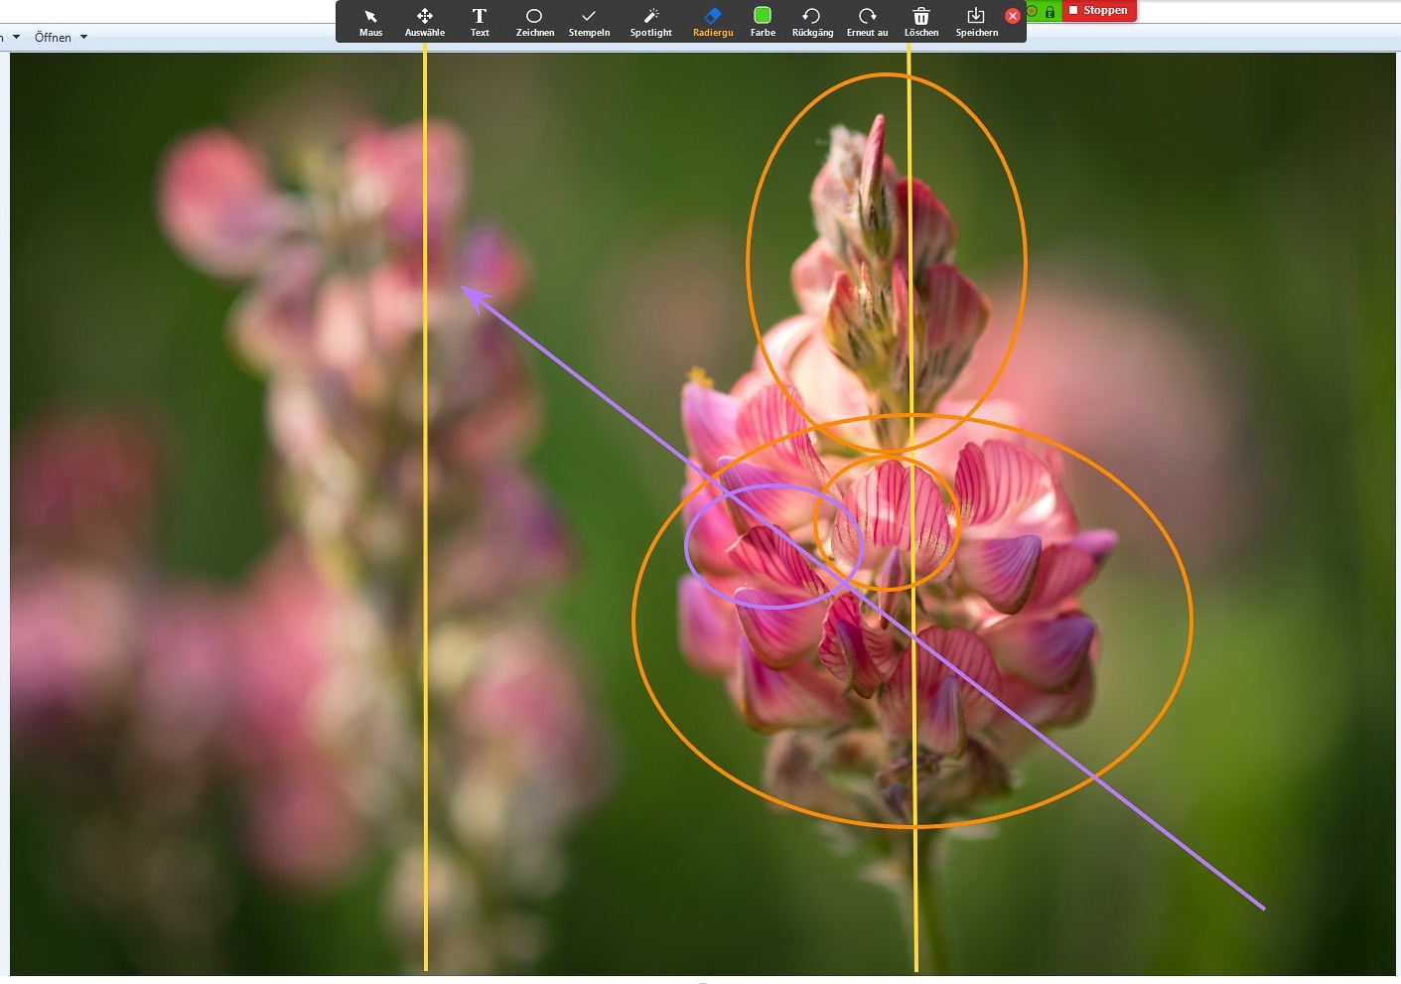Enable the Spotlight tool
Image resolution: width=1401 pixels, height=984 pixels.
pos(650,22)
